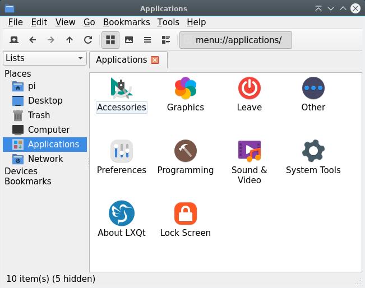Select the Applications tab
Screen dimensions: 365x288
(x=128, y=60)
